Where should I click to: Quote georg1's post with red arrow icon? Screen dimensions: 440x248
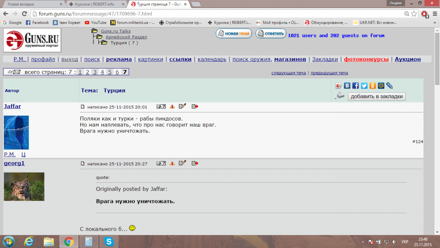pyautogui.click(x=195, y=163)
